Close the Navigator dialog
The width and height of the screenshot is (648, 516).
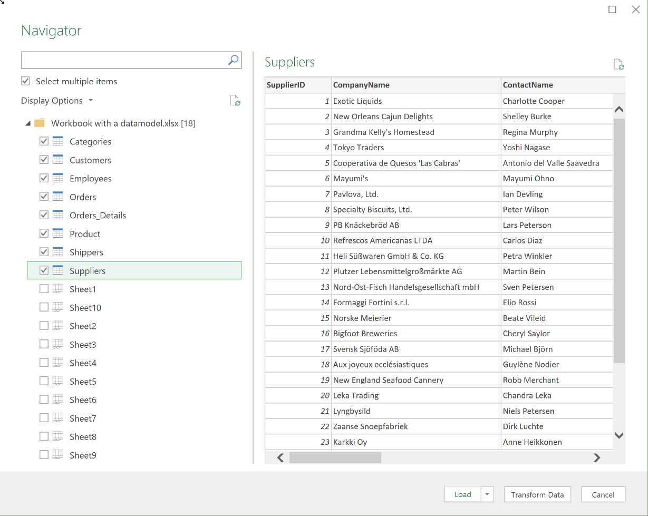(636, 9)
